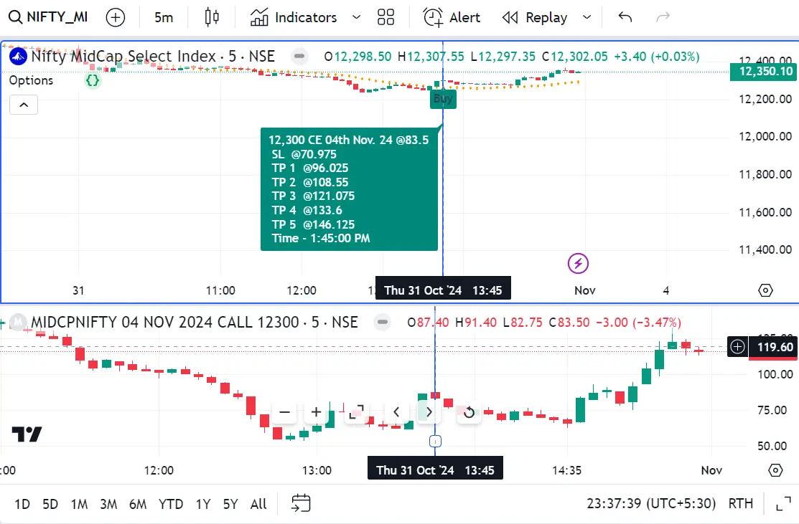Select the 6M date range
799x524 pixels.
pyautogui.click(x=138, y=504)
